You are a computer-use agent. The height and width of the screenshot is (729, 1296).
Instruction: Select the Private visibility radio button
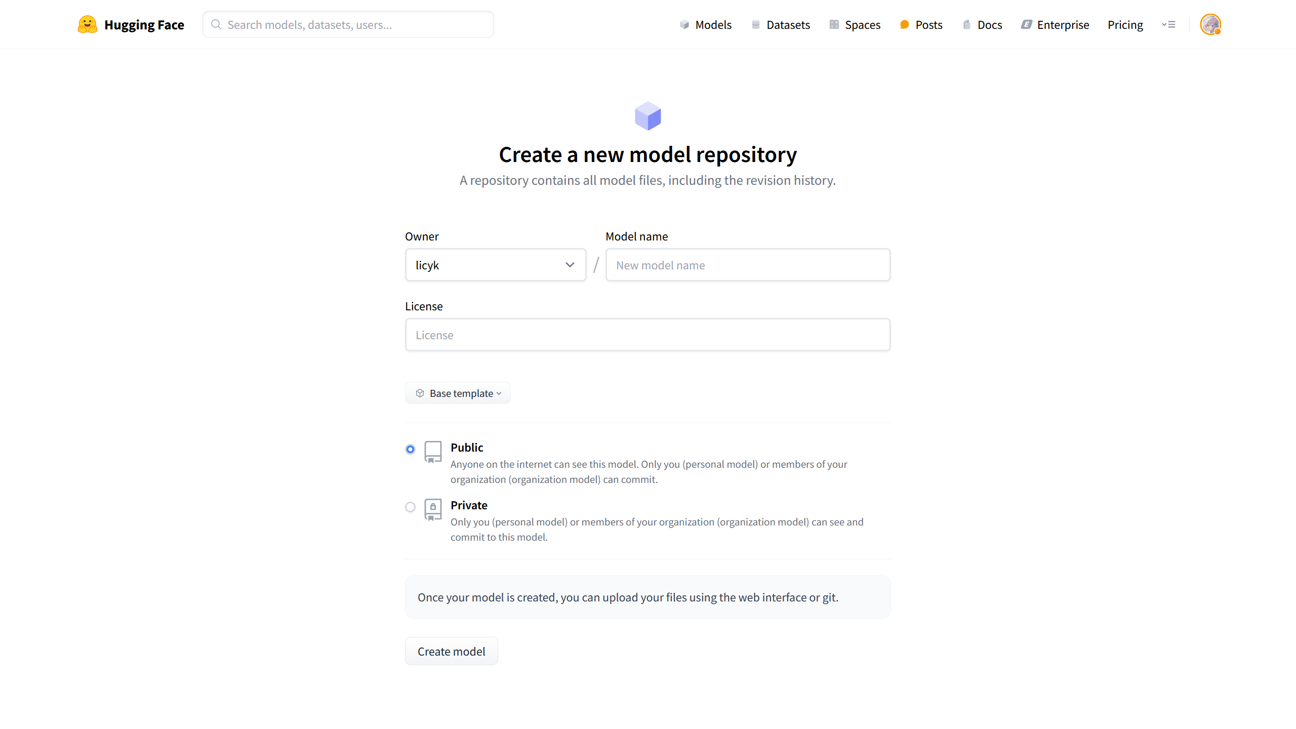click(410, 507)
